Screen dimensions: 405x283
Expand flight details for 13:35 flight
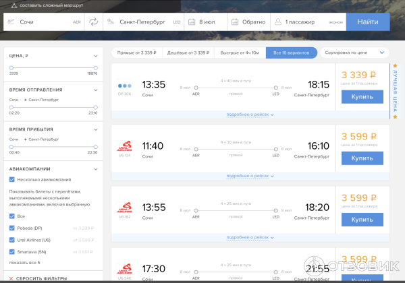click(x=250, y=115)
